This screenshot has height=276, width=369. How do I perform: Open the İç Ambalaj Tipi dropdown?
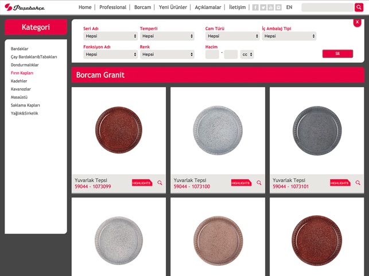[x=289, y=36]
